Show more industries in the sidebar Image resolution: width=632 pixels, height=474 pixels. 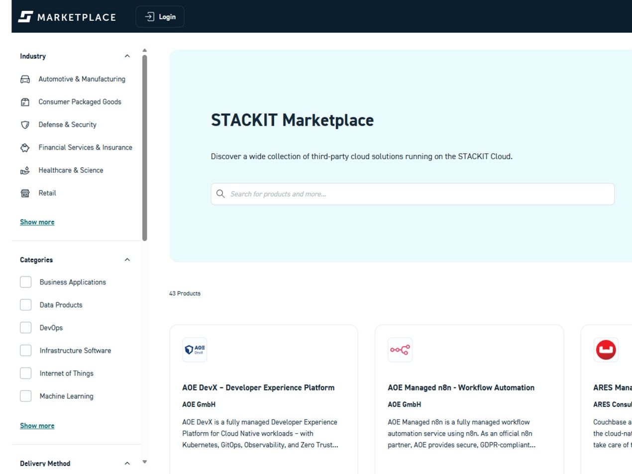(x=37, y=222)
